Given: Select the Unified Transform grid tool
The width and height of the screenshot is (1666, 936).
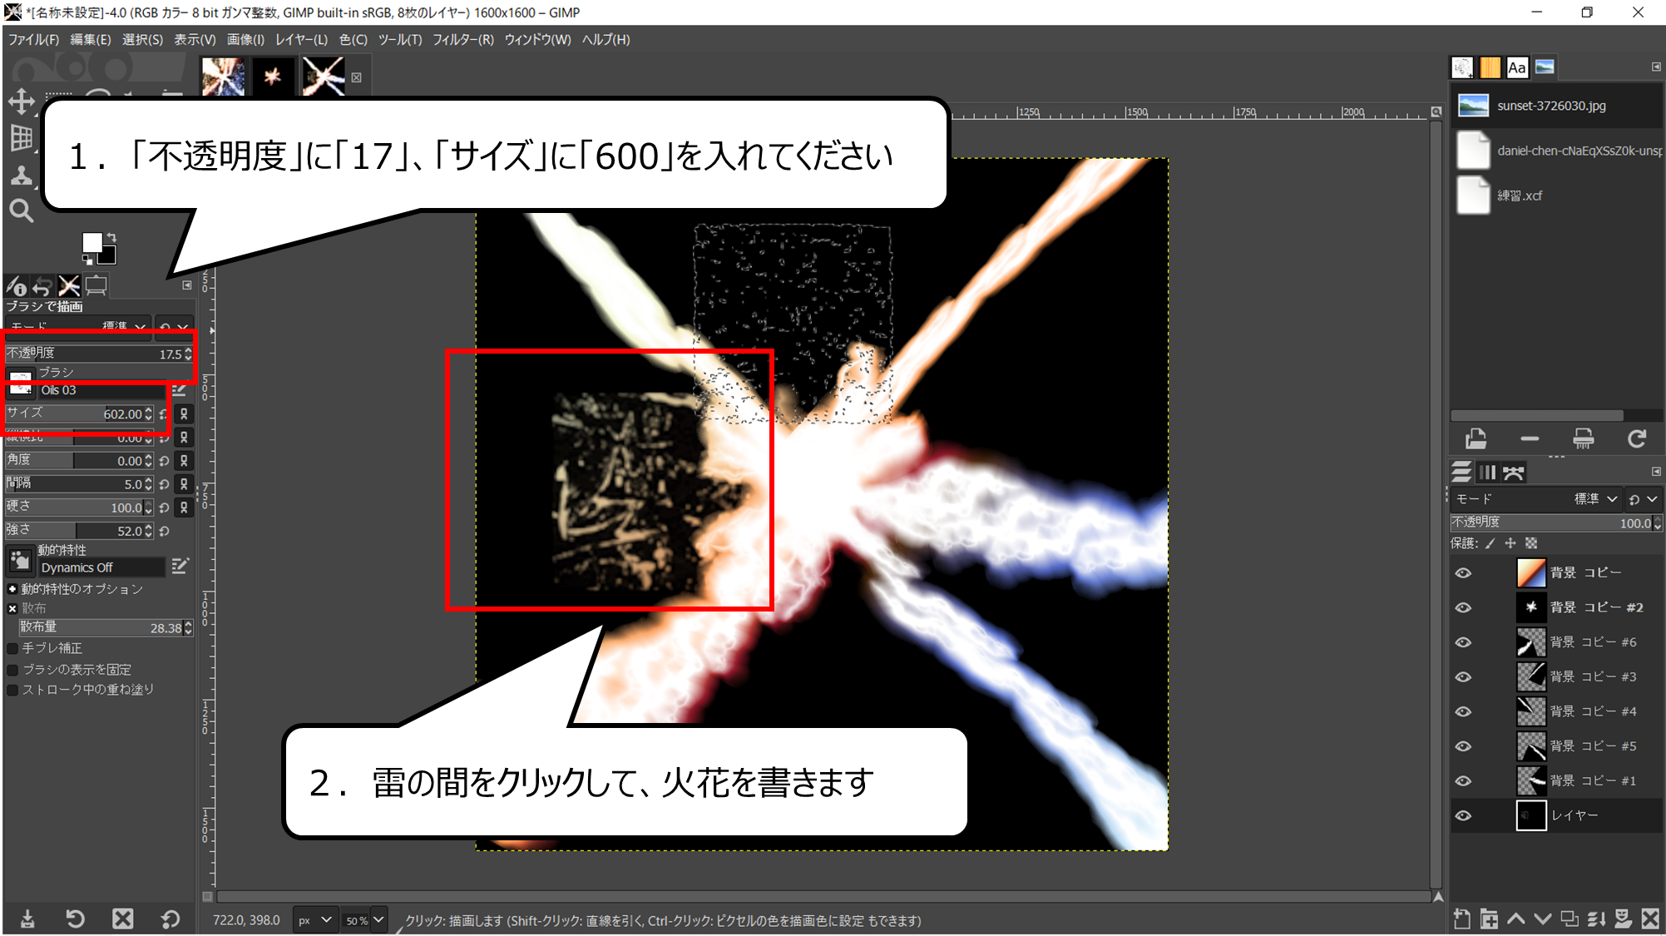Looking at the screenshot, I should (x=22, y=138).
